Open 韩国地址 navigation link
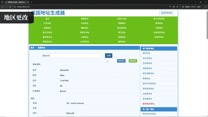Screen dimensions: 208x117 (122, 23)
